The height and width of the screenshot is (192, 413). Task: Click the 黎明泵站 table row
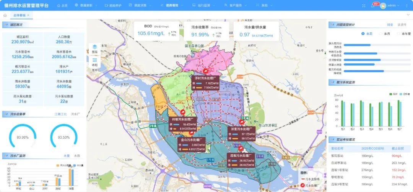pyautogui.click(x=369, y=177)
